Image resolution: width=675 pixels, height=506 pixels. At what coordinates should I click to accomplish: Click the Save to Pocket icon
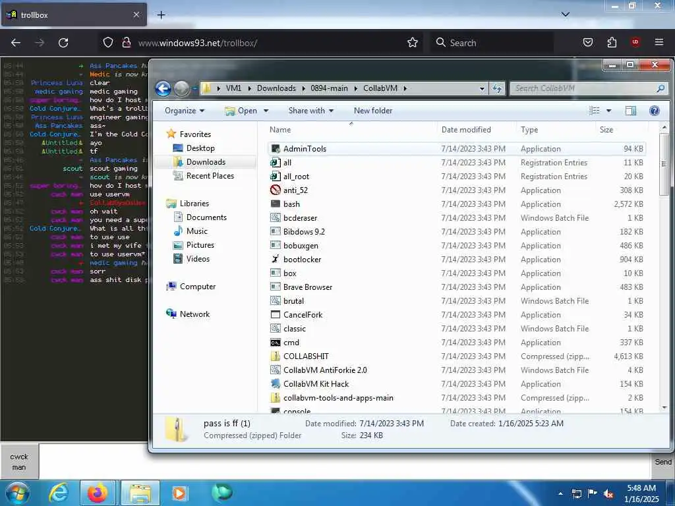[588, 43]
